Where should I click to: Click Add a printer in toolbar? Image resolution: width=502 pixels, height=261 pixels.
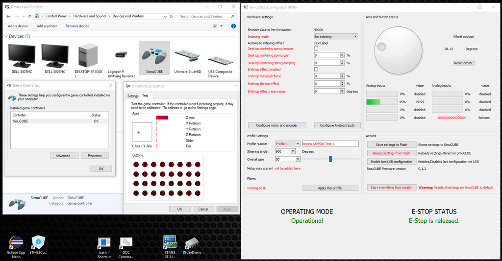47,26
